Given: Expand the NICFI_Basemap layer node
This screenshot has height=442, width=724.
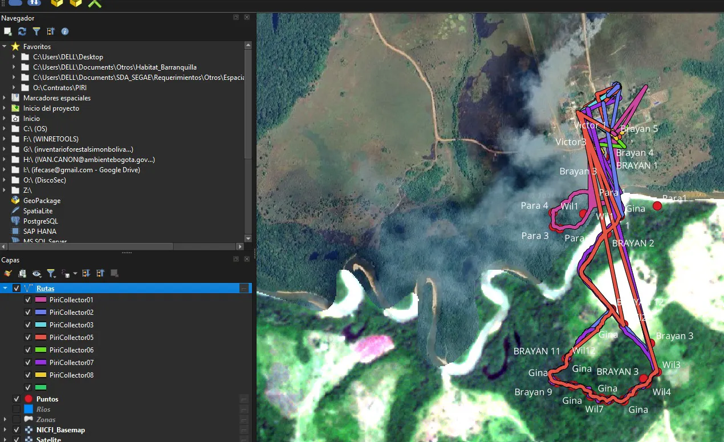Looking at the screenshot, I should click(x=5, y=430).
